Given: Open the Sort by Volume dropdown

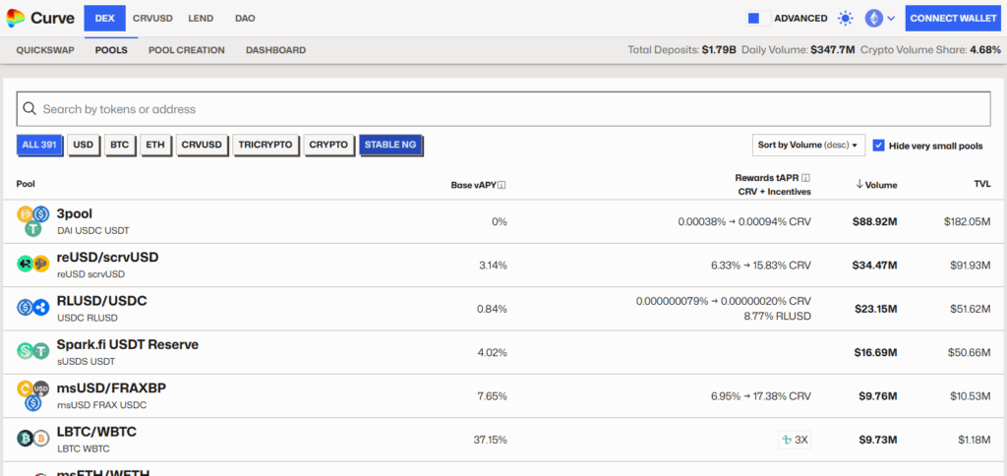Looking at the screenshot, I should 808,146.
